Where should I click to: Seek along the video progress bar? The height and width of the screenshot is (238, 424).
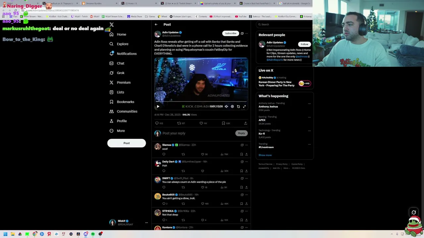[x=201, y=102]
